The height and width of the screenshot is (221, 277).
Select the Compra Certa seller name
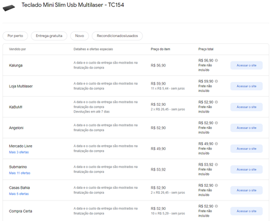click(20, 211)
